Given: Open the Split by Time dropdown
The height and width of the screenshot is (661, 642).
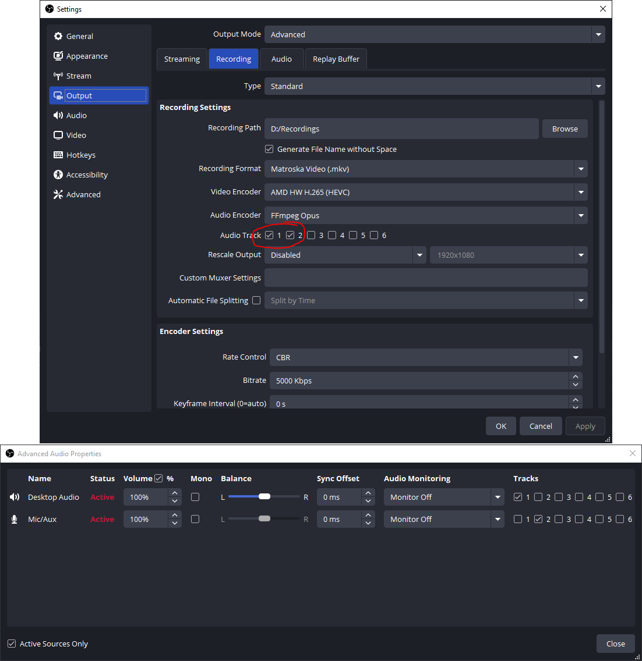Looking at the screenshot, I should [426, 301].
